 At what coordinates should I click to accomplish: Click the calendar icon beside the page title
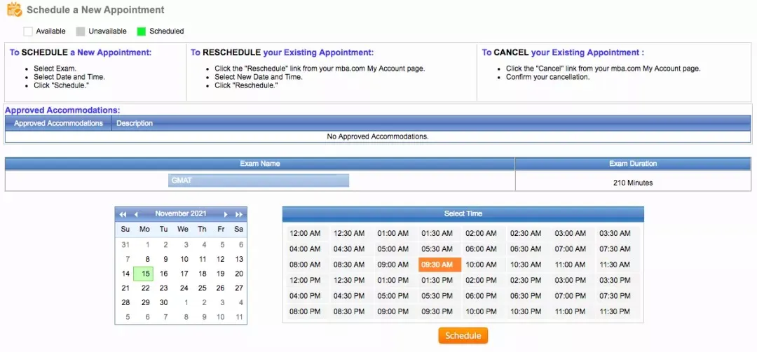coord(14,10)
